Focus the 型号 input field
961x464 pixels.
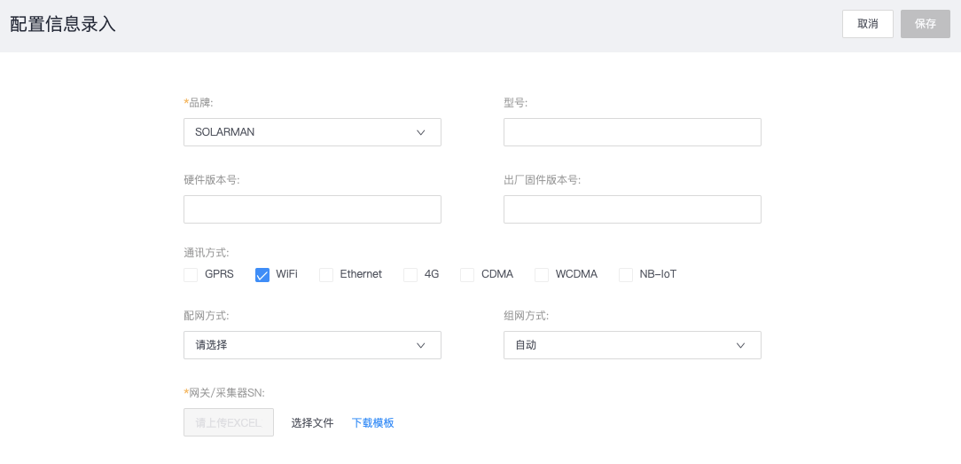click(x=631, y=132)
